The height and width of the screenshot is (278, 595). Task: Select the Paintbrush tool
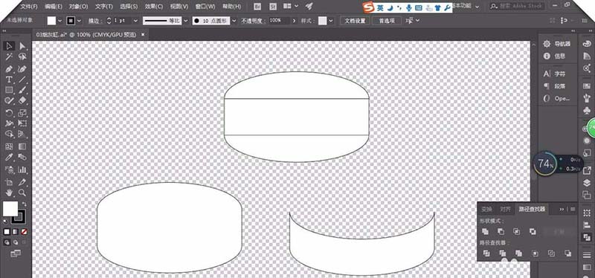(x=22, y=90)
